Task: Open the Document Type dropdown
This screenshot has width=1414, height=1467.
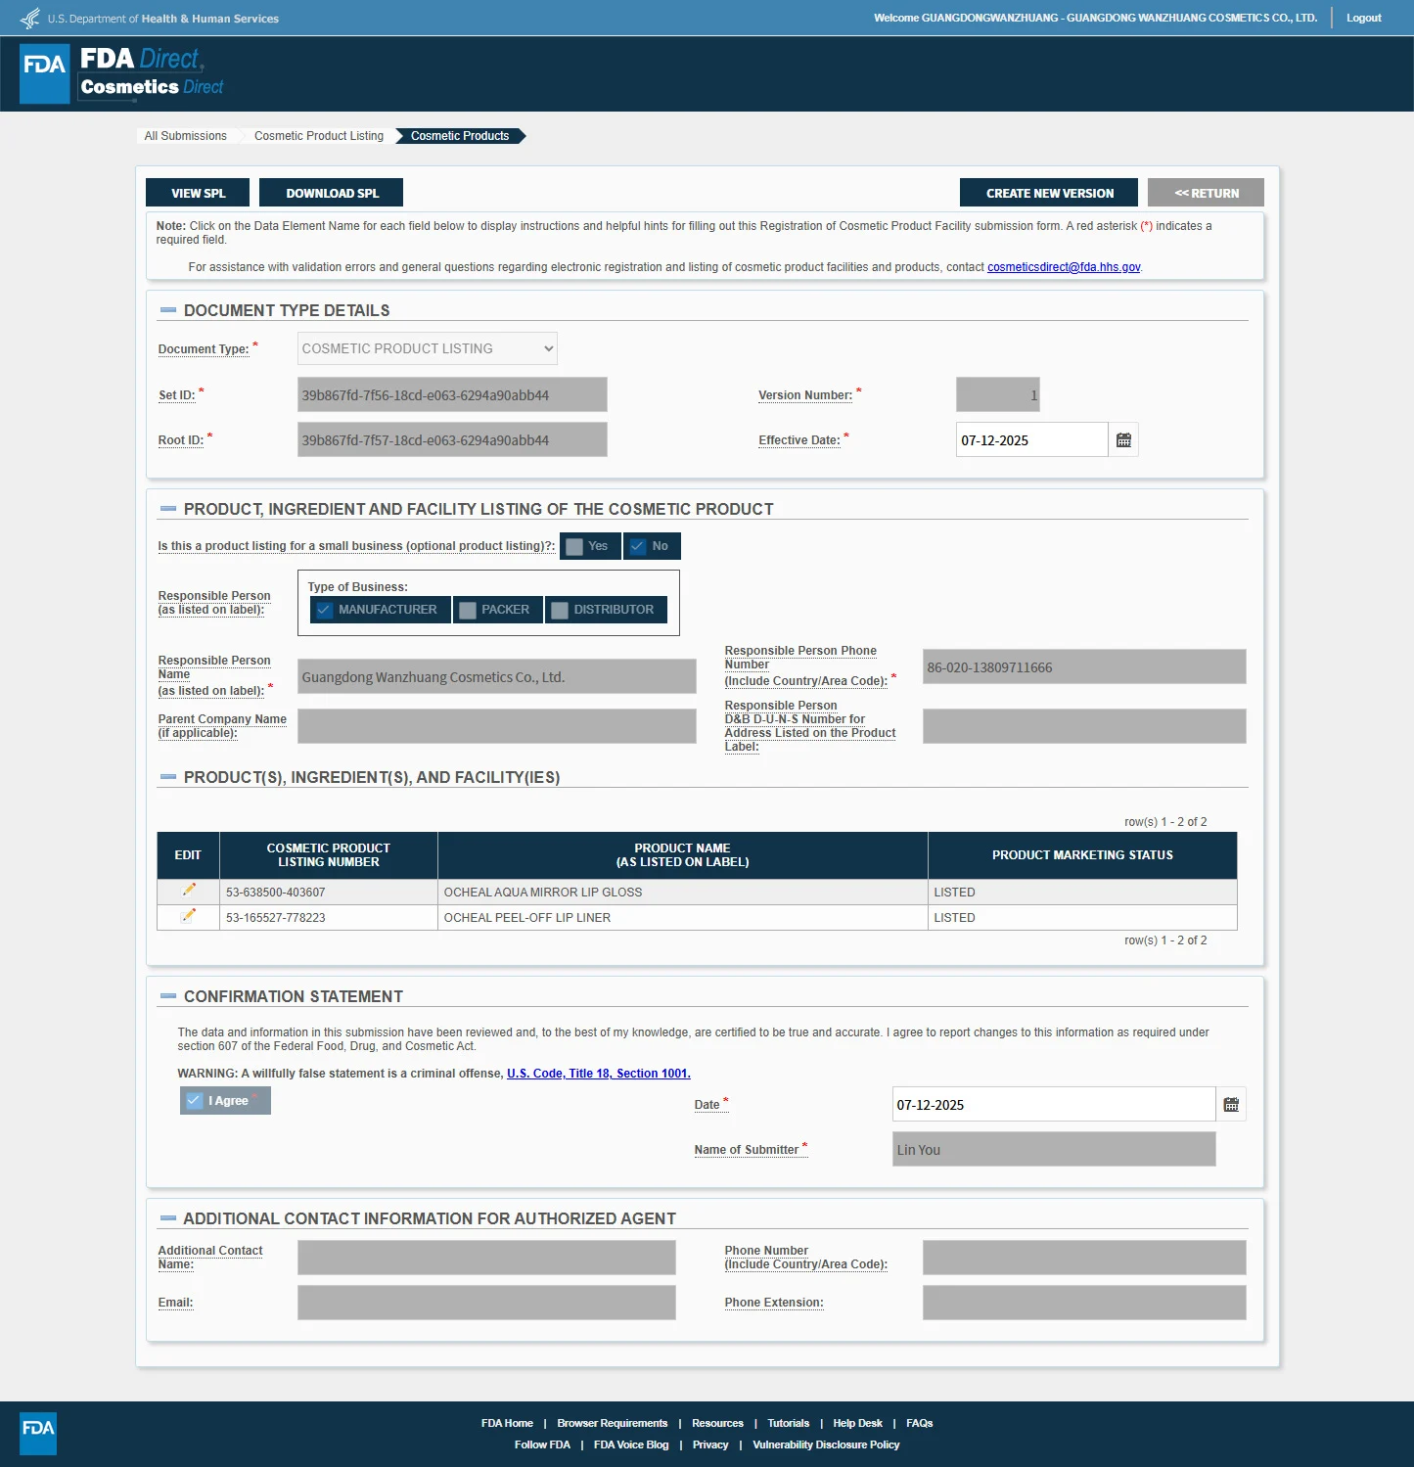Action: [428, 348]
